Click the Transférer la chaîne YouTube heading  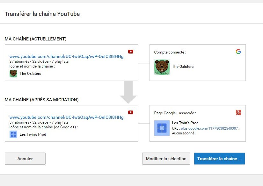(42, 14)
